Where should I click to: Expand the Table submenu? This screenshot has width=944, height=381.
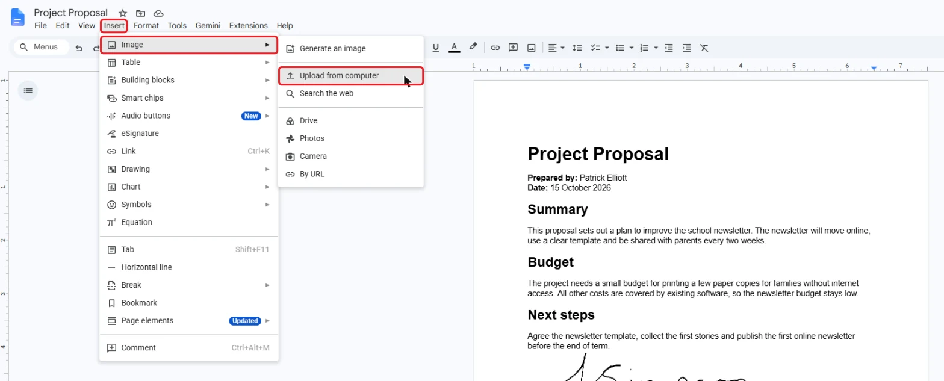pos(189,63)
